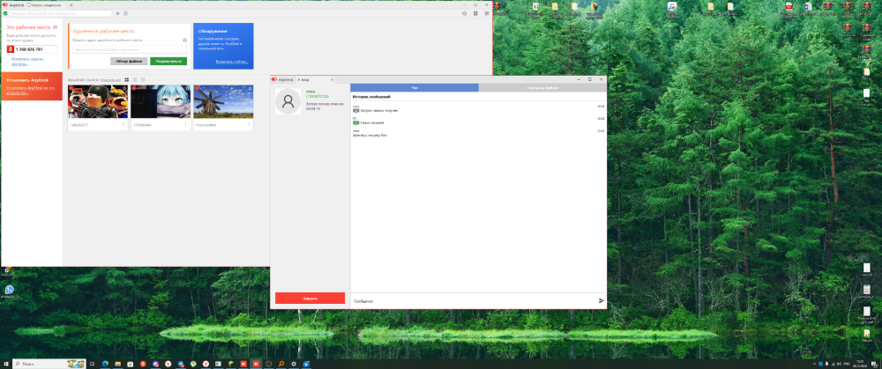Send the chat message with the arrow icon
Image resolution: width=882 pixels, height=369 pixels.
[x=601, y=301]
